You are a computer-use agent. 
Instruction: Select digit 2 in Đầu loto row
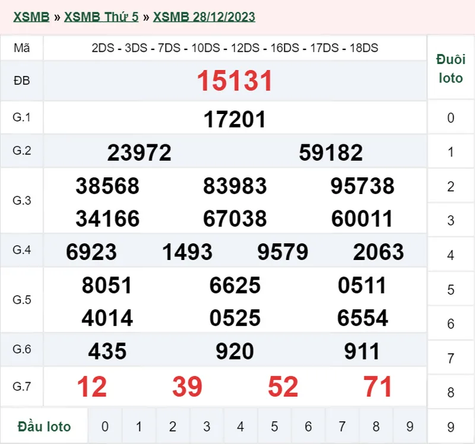(173, 426)
